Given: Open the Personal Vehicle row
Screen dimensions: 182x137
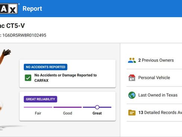Looking at the screenshot, I should pos(154,77).
